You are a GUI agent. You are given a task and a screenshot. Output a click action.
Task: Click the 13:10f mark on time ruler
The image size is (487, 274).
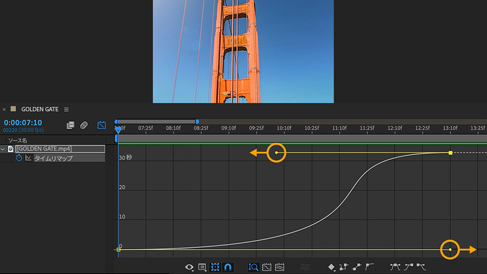pos(450,128)
